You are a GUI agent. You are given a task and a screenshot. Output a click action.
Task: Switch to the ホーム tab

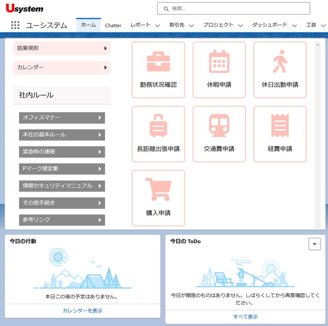[88, 25]
